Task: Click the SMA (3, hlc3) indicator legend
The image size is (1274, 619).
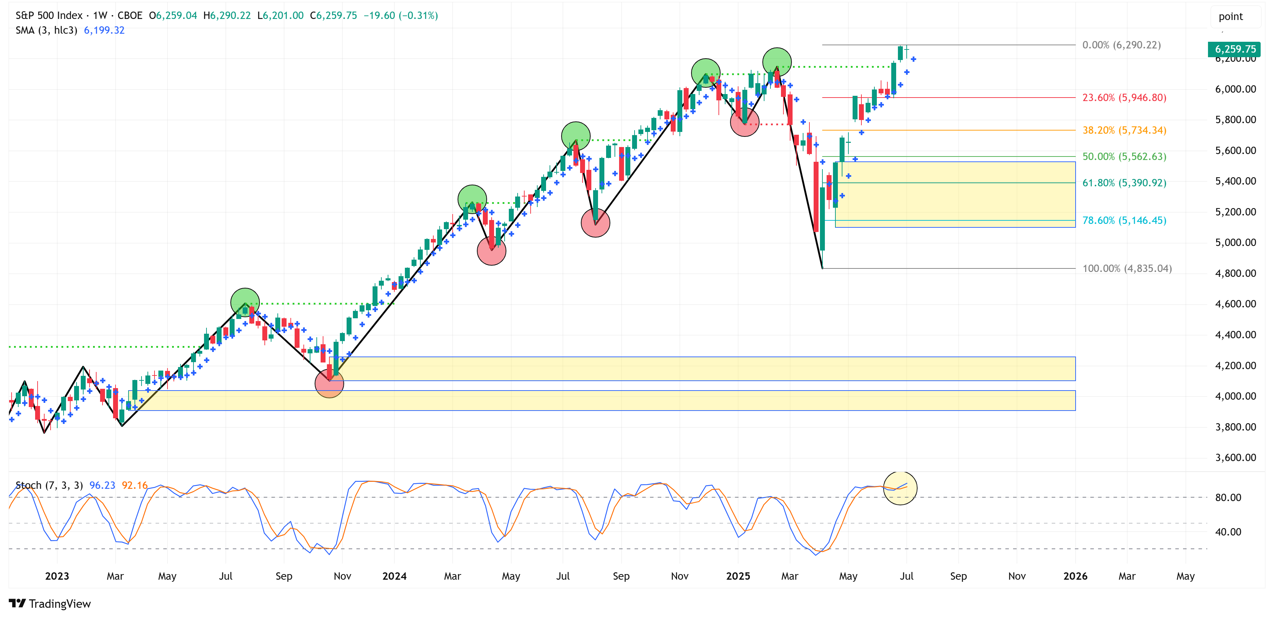Action: (46, 30)
